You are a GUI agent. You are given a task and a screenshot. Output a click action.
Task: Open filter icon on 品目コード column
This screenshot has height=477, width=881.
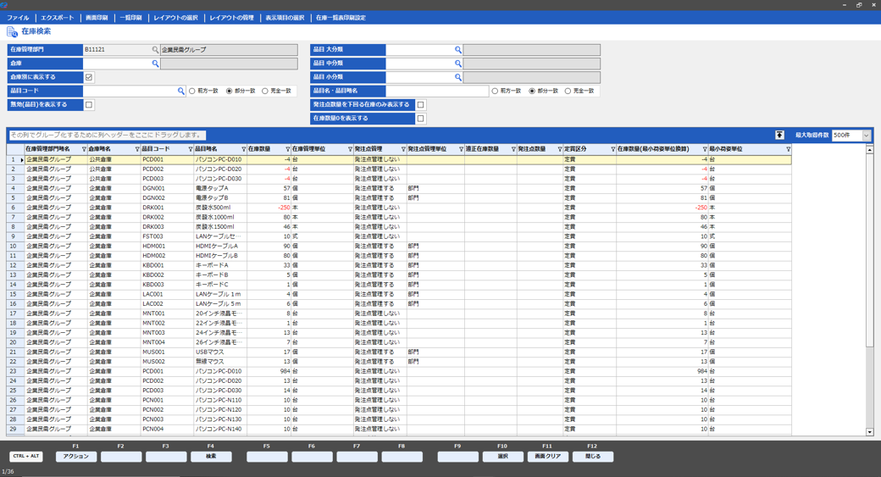click(191, 149)
